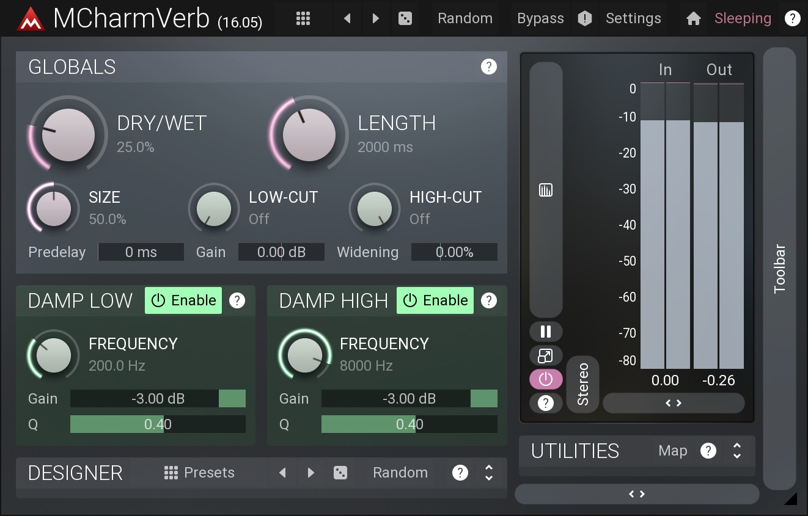Open Damp High help icon
This screenshot has width=808, height=516.
pos(489,300)
